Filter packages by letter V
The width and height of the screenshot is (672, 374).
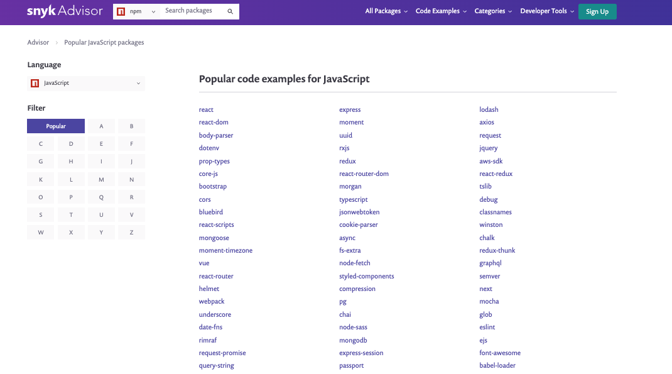(x=131, y=214)
